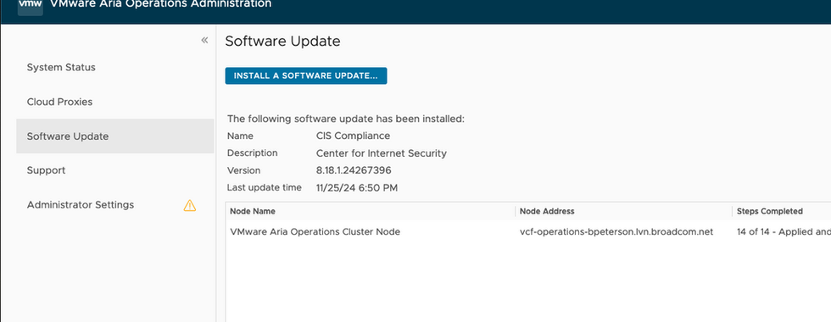Open Administrator Settings

[x=81, y=204]
